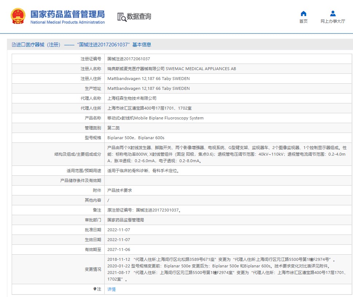This screenshot has height=297, width=353.
Task: Click the 注册人名称 row label
Action: point(91,69)
